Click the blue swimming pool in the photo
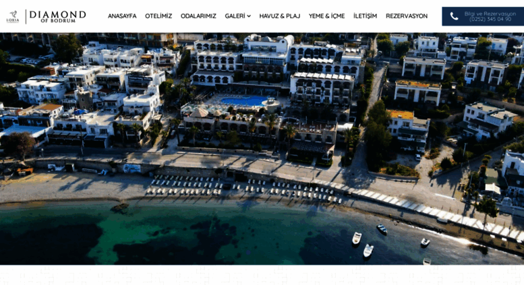This screenshot has width=524, height=285. tap(244, 101)
